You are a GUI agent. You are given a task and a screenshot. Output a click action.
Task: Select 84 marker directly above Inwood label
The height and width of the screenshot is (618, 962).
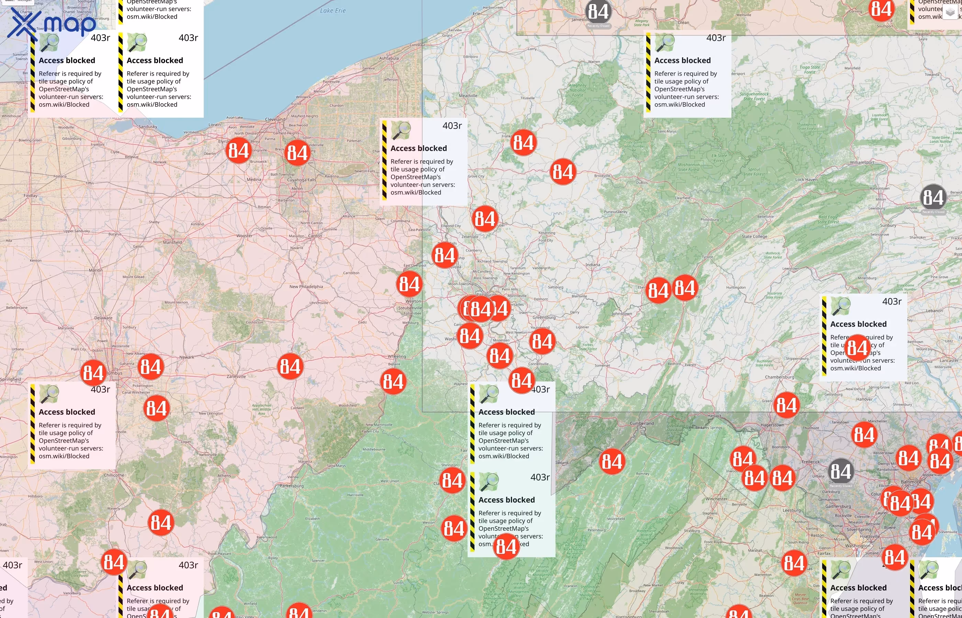click(743, 459)
